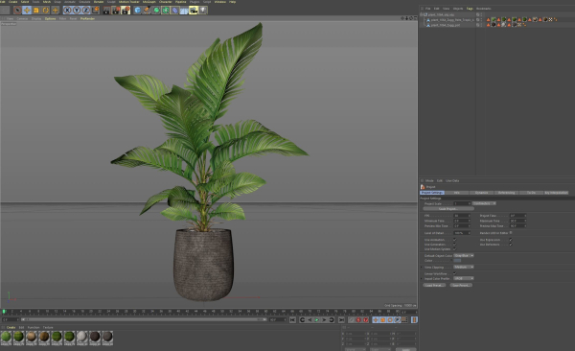Go to start of animation
Image resolution: width=575 pixels, height=351 pixels.
tap(292, 320)
